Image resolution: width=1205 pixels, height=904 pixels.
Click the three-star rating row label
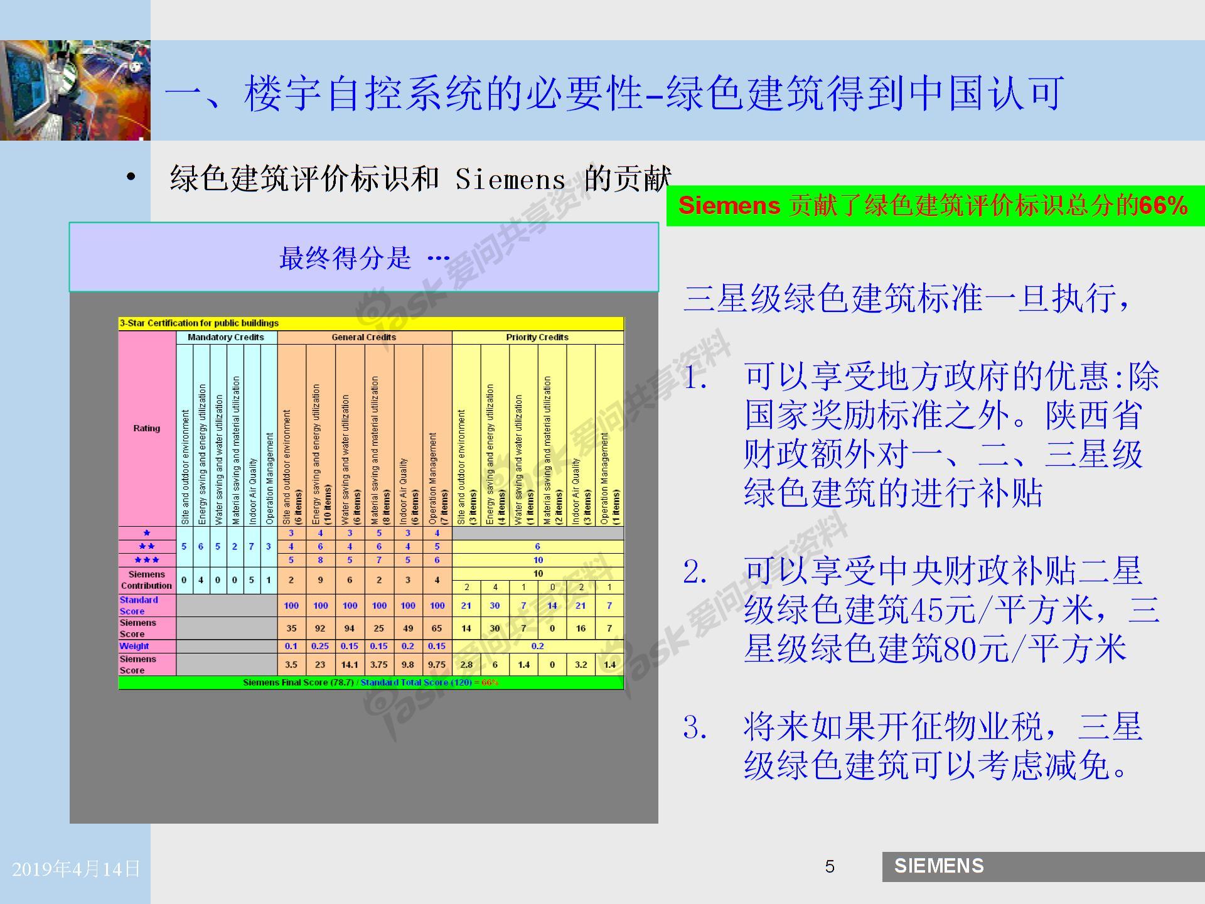pos(147,560)
